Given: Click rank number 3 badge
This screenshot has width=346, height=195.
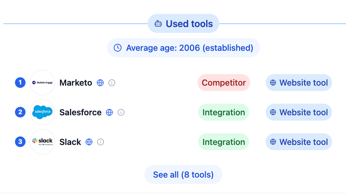Looking at the screenshot, I should [20, 142].
